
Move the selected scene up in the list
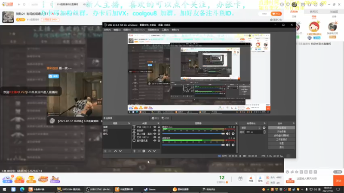[116, 151]
